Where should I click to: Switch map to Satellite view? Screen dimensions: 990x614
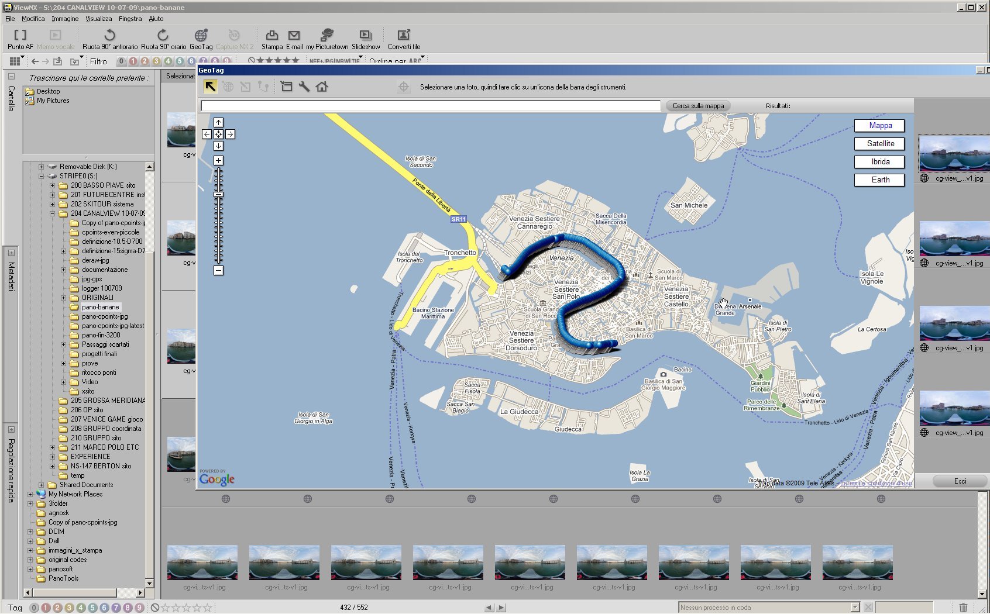(879, 144)
